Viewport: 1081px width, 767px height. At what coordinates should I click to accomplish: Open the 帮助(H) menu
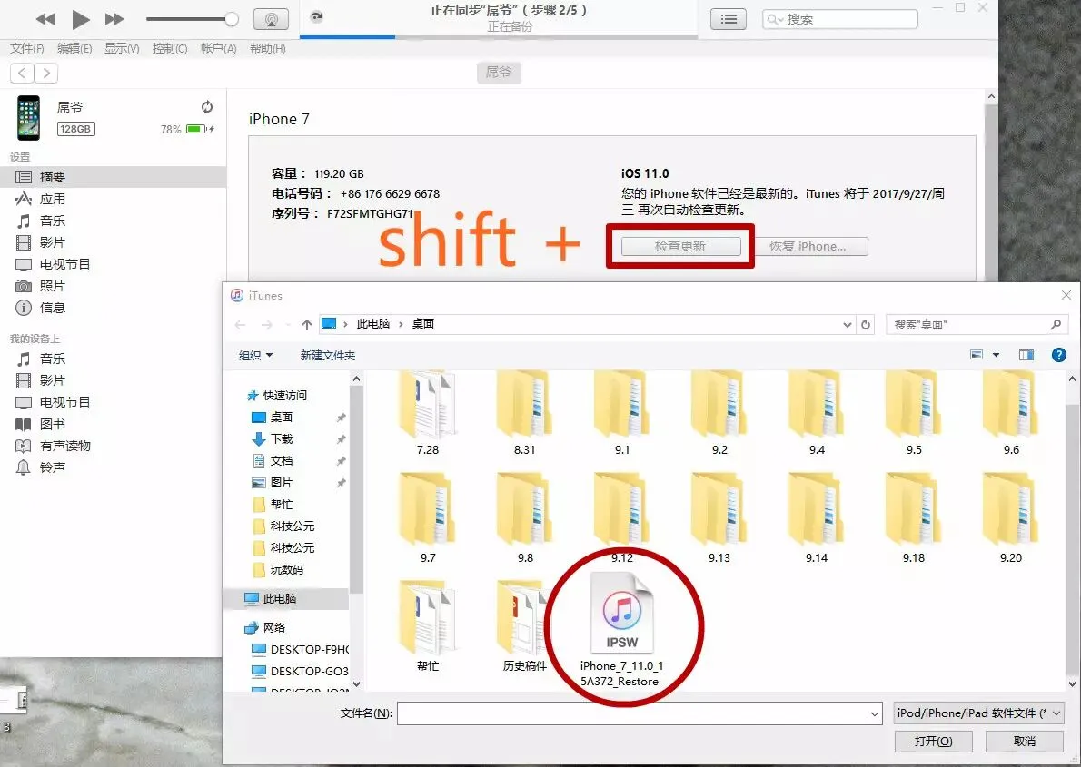(x=267, y=48)
